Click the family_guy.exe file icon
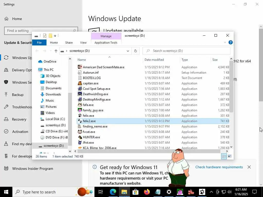 coord(80,110)
